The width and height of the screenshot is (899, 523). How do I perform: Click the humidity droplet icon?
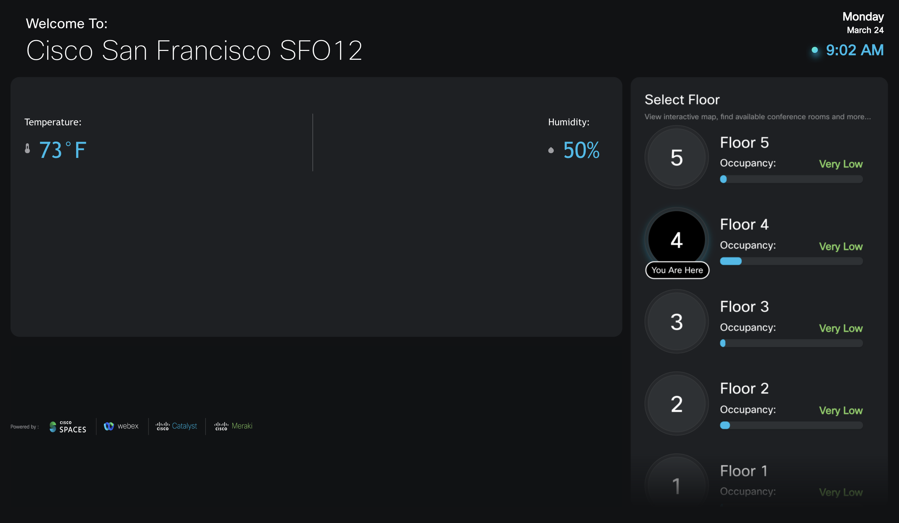551,150
